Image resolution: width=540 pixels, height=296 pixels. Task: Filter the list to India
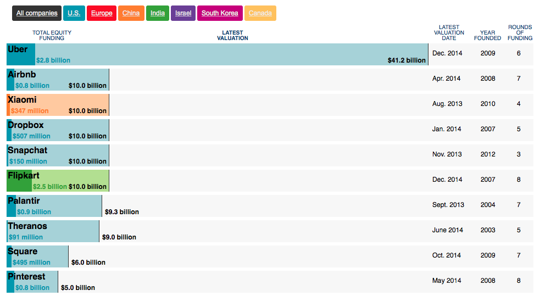tap(158, 13)
